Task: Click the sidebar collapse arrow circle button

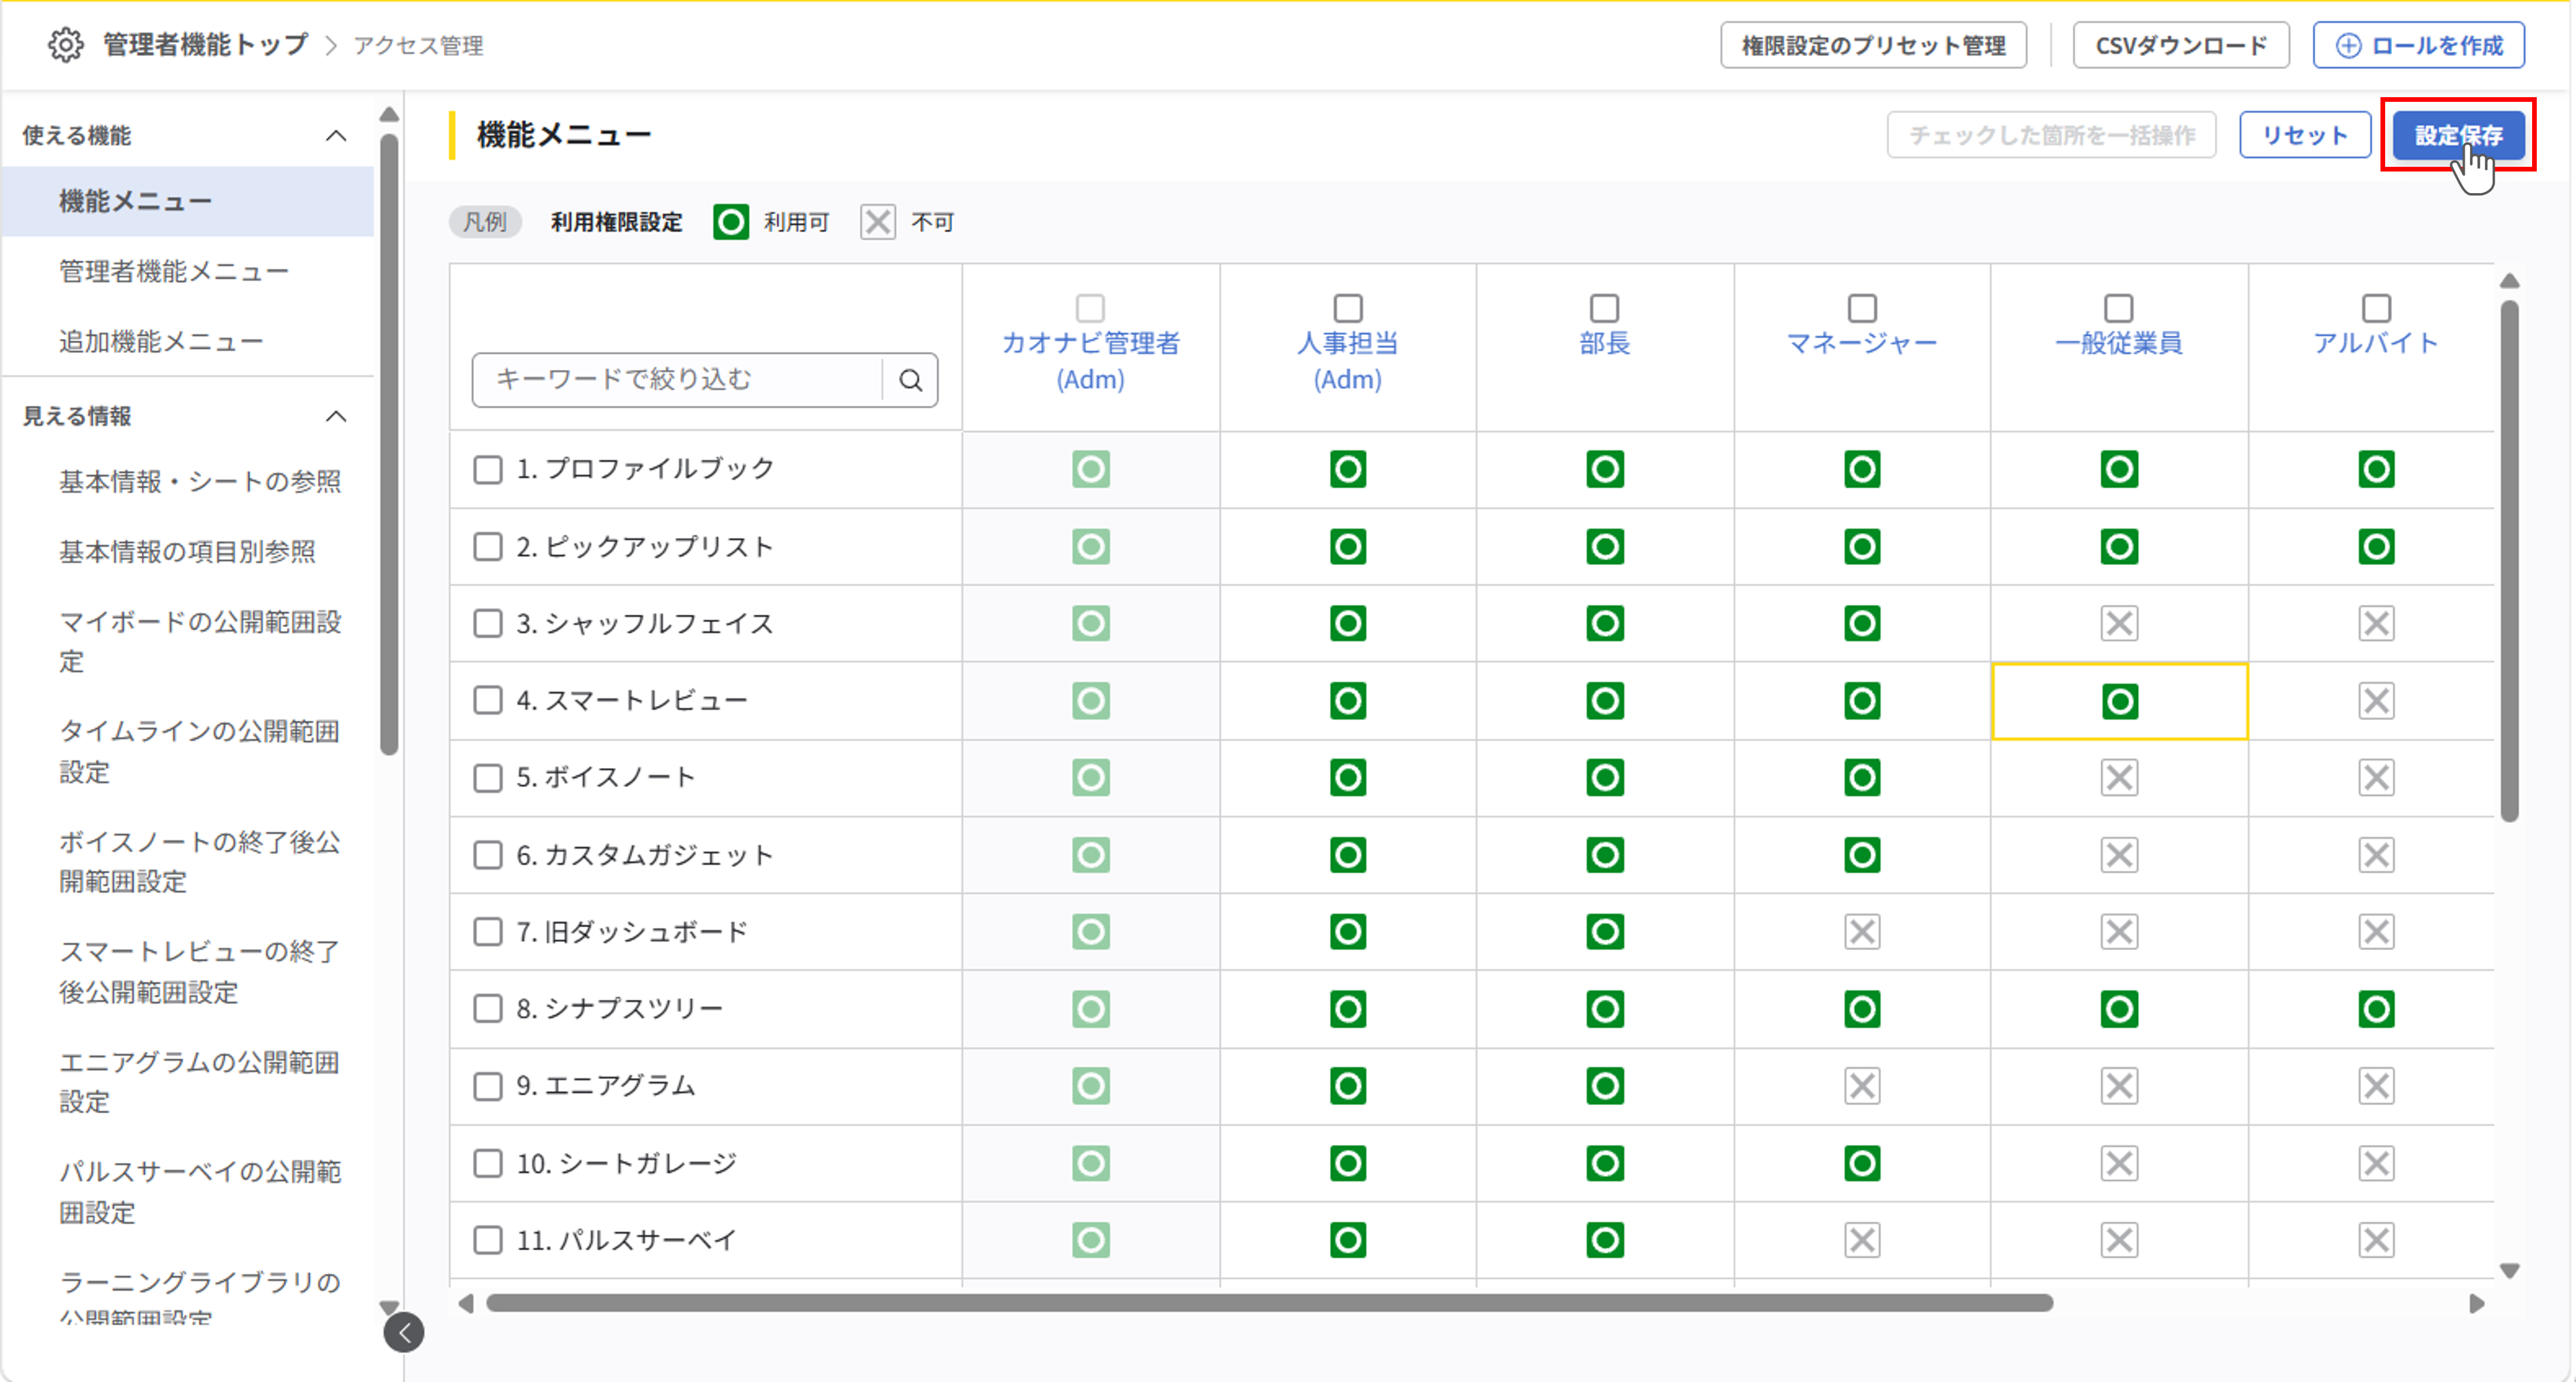Action: tap(404, 1332)
